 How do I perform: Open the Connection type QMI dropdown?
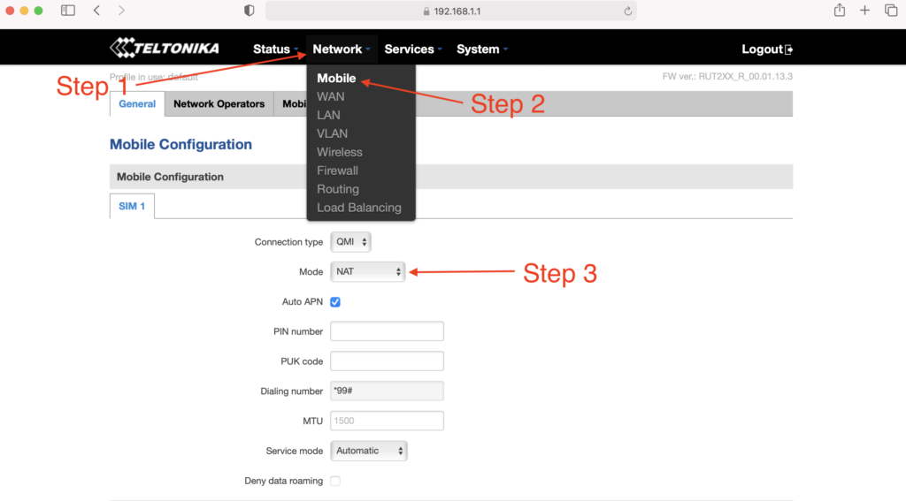pyautogui.click(x=350, y=242)
